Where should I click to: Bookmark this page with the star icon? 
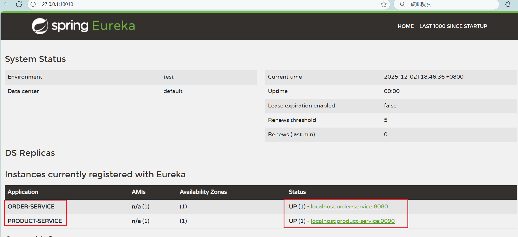(x=383, y=4)
